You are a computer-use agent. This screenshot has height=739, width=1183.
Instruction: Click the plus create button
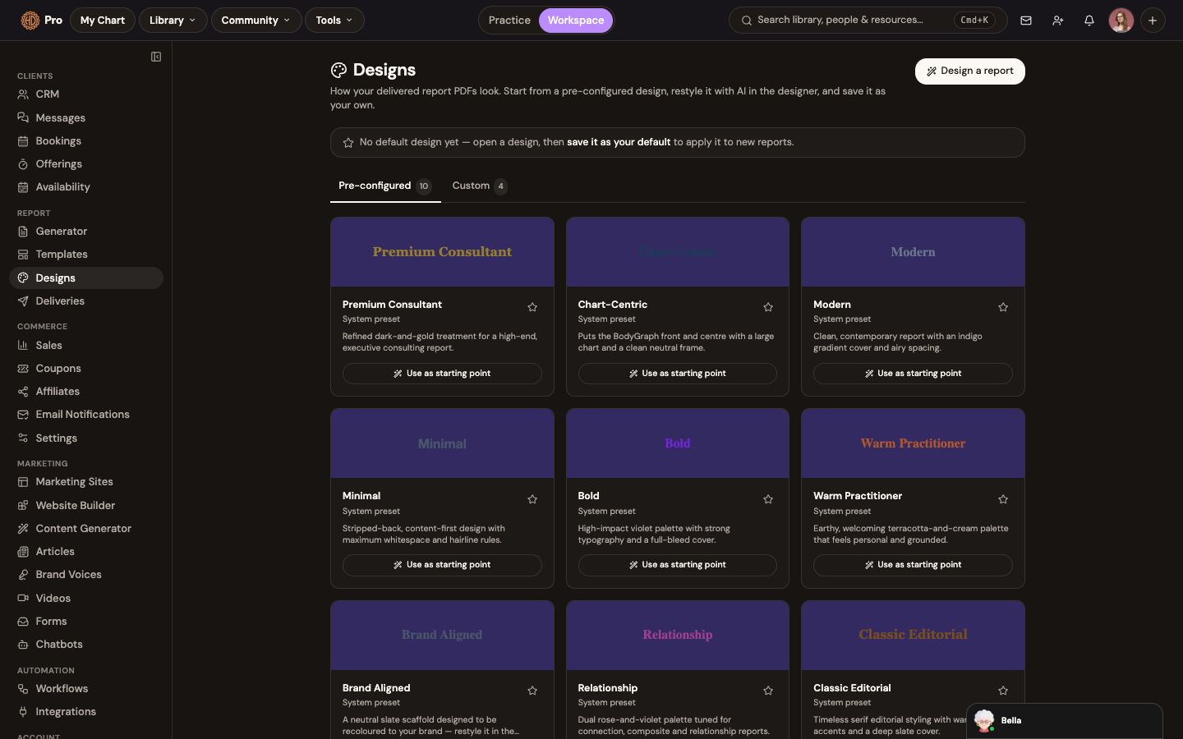click(1153, 21)
